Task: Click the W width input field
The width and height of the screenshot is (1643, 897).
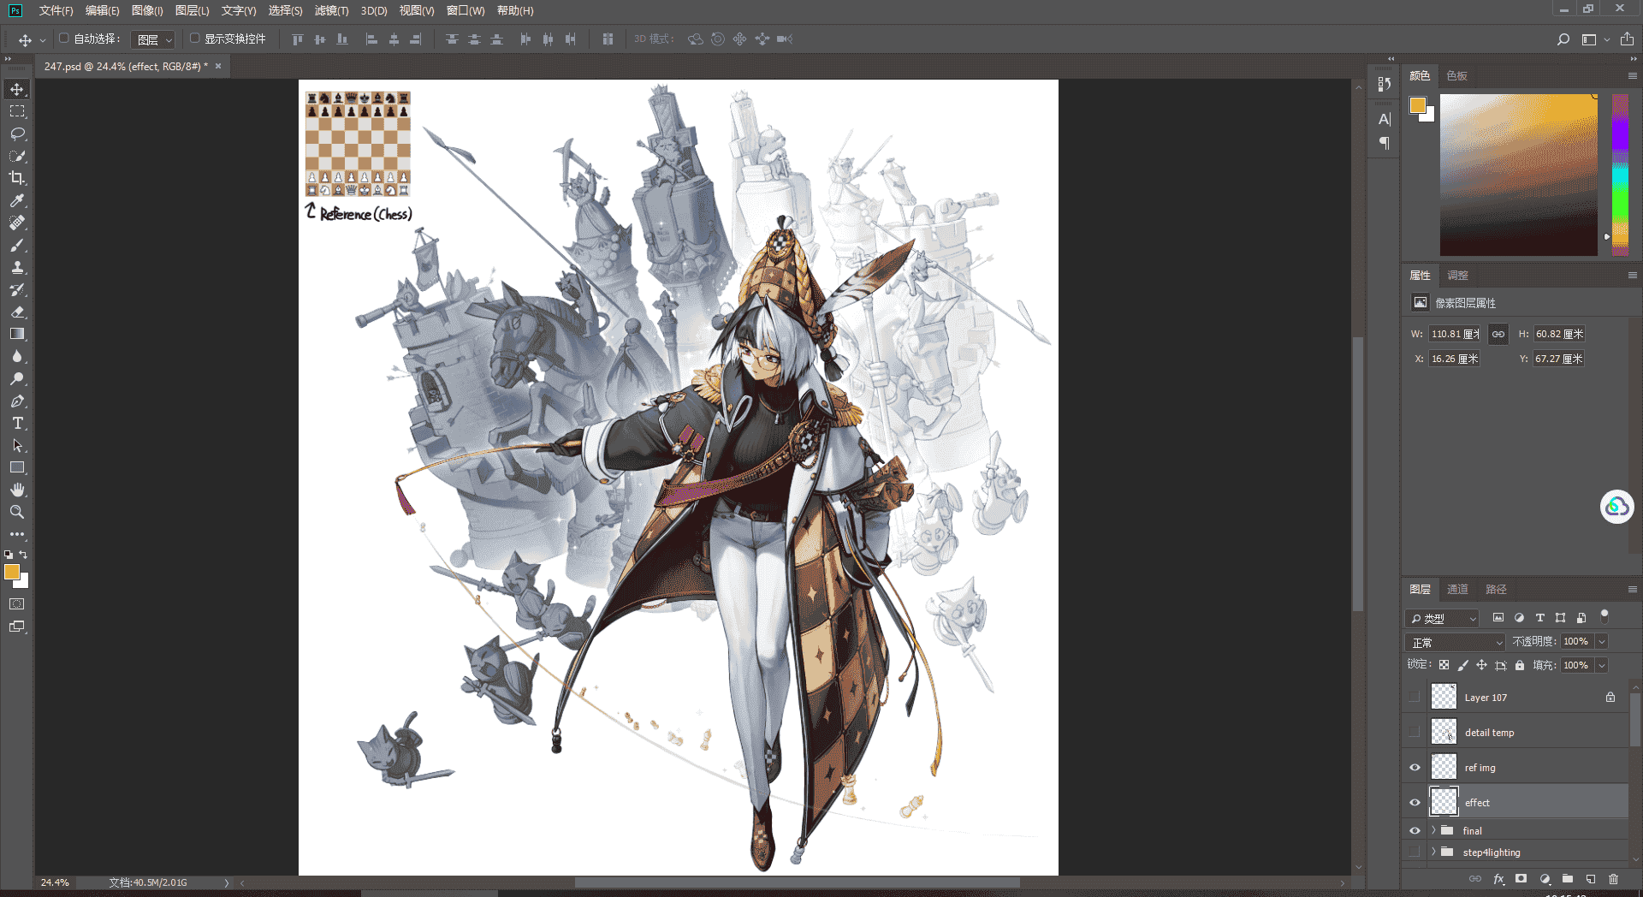Action: click(1455, 335)
